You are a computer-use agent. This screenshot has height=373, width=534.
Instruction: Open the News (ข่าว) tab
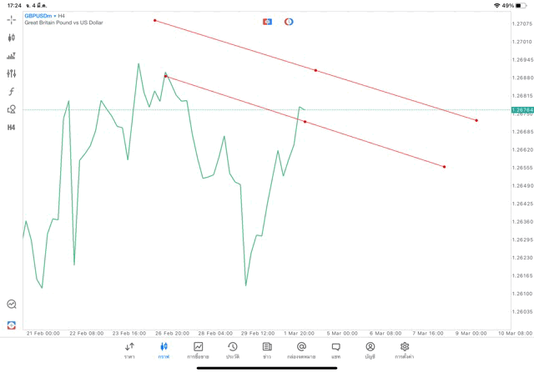tap(267, 350)
